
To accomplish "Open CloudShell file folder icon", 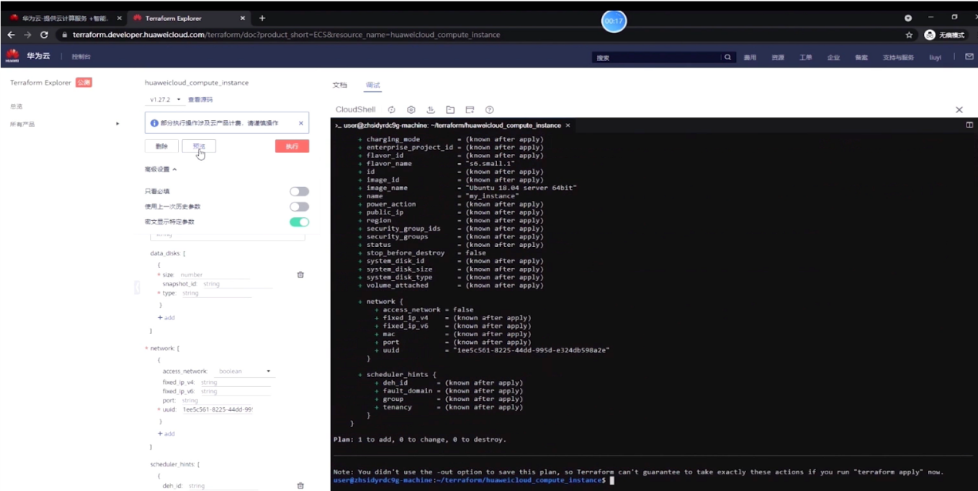I will pos(450,110).
